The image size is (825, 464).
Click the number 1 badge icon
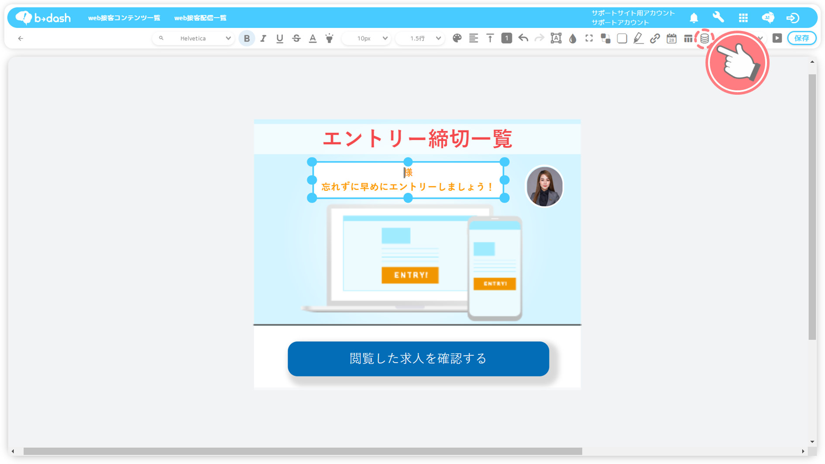point(506,38)
